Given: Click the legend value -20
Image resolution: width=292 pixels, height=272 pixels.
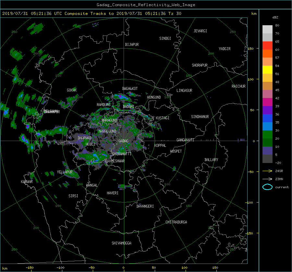Looking at the screenshot, I should pos(278,163).
